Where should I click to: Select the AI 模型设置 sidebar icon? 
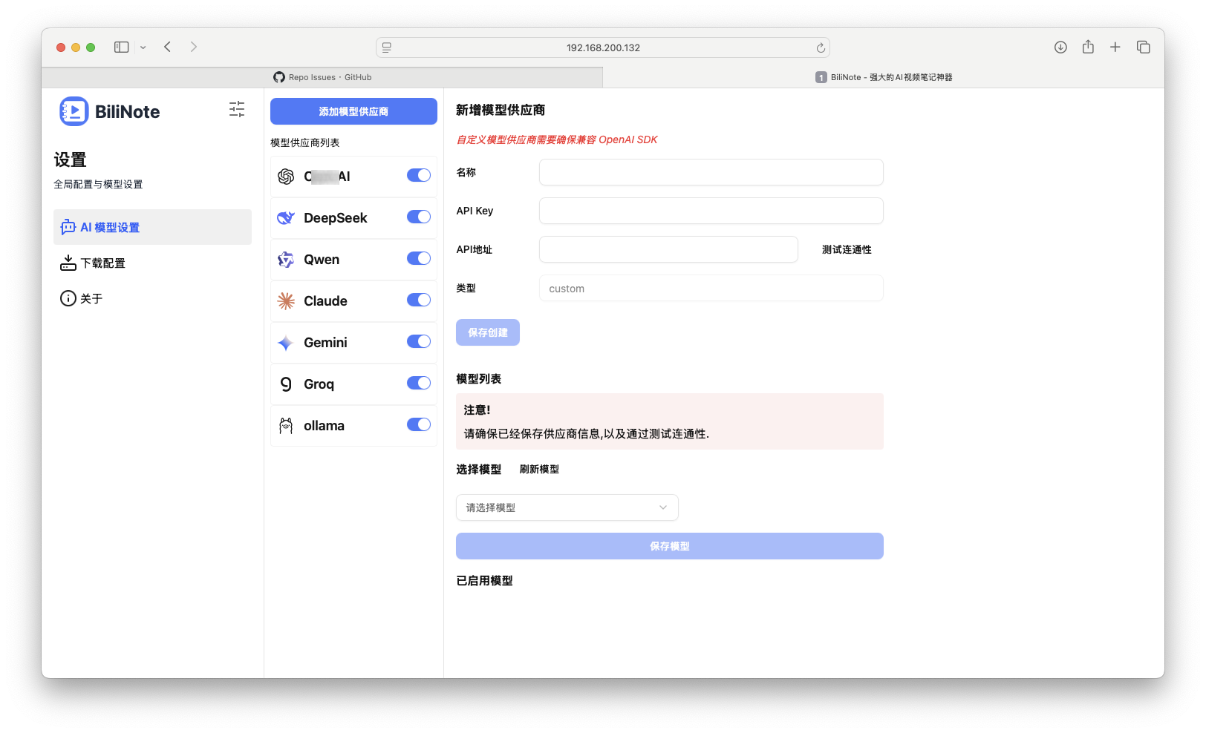[x=68, y=227]
